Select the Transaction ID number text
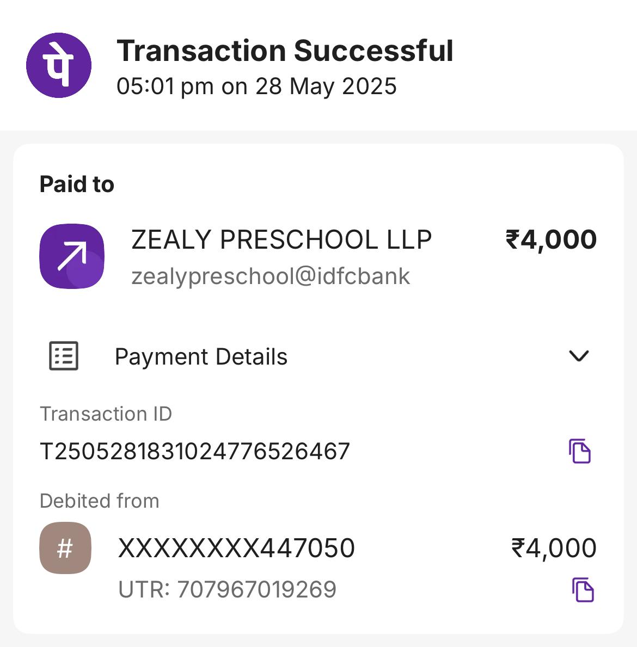The image size is (637, 647). coord(195,452)
